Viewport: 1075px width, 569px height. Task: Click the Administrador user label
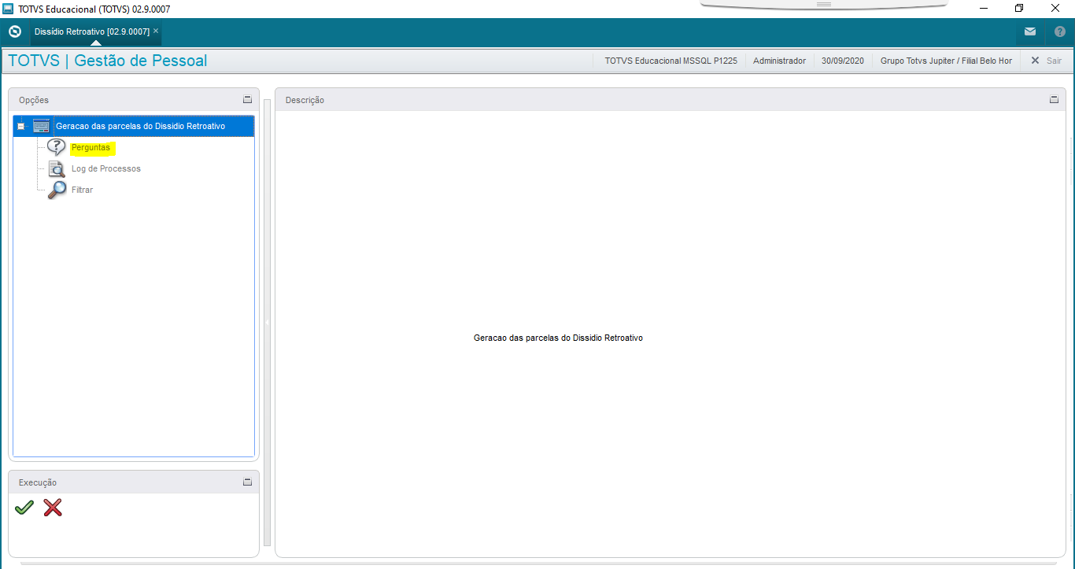779,61
